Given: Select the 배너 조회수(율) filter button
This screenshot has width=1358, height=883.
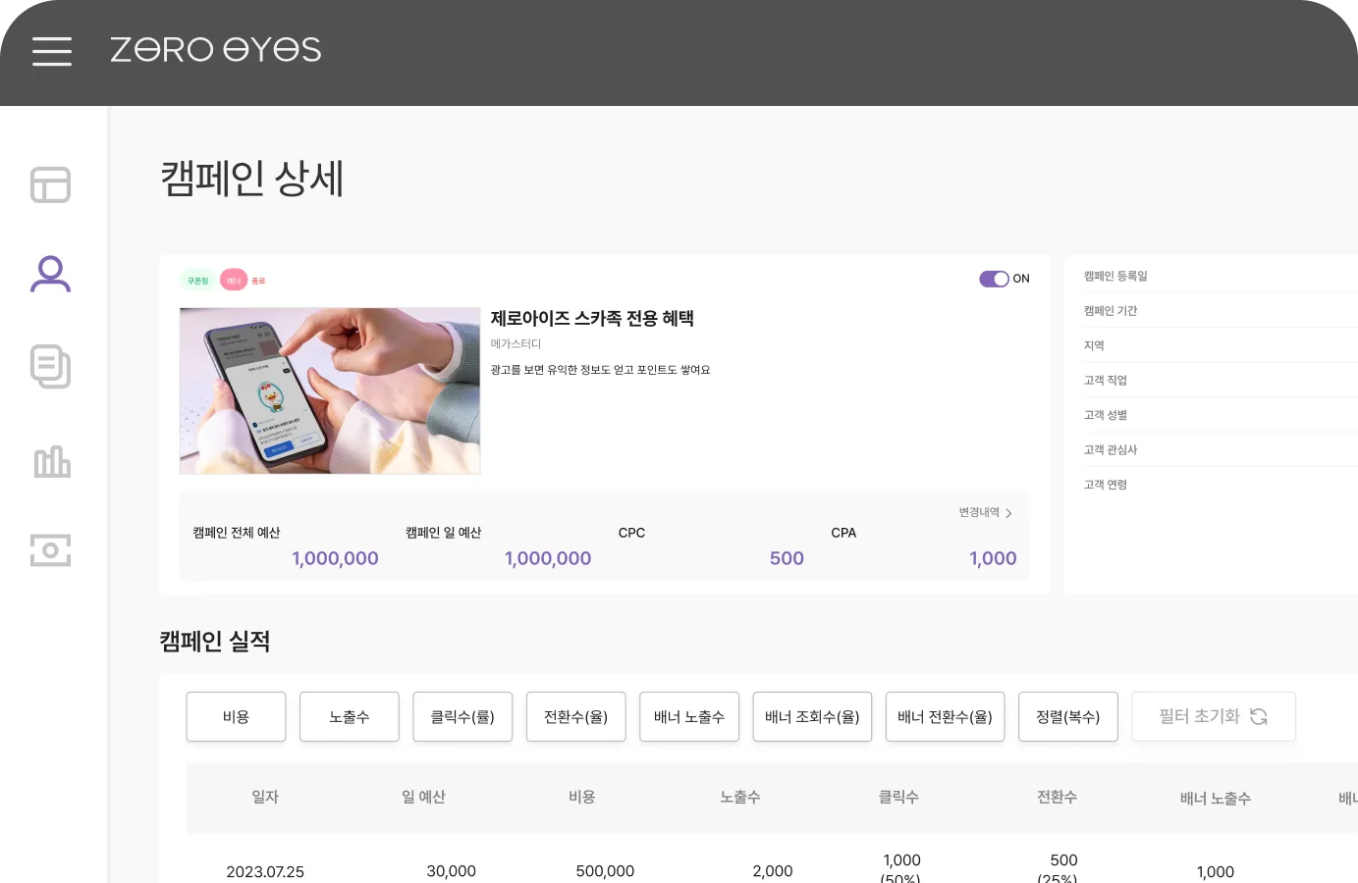Looking at the screenshot, I should 812,717.
